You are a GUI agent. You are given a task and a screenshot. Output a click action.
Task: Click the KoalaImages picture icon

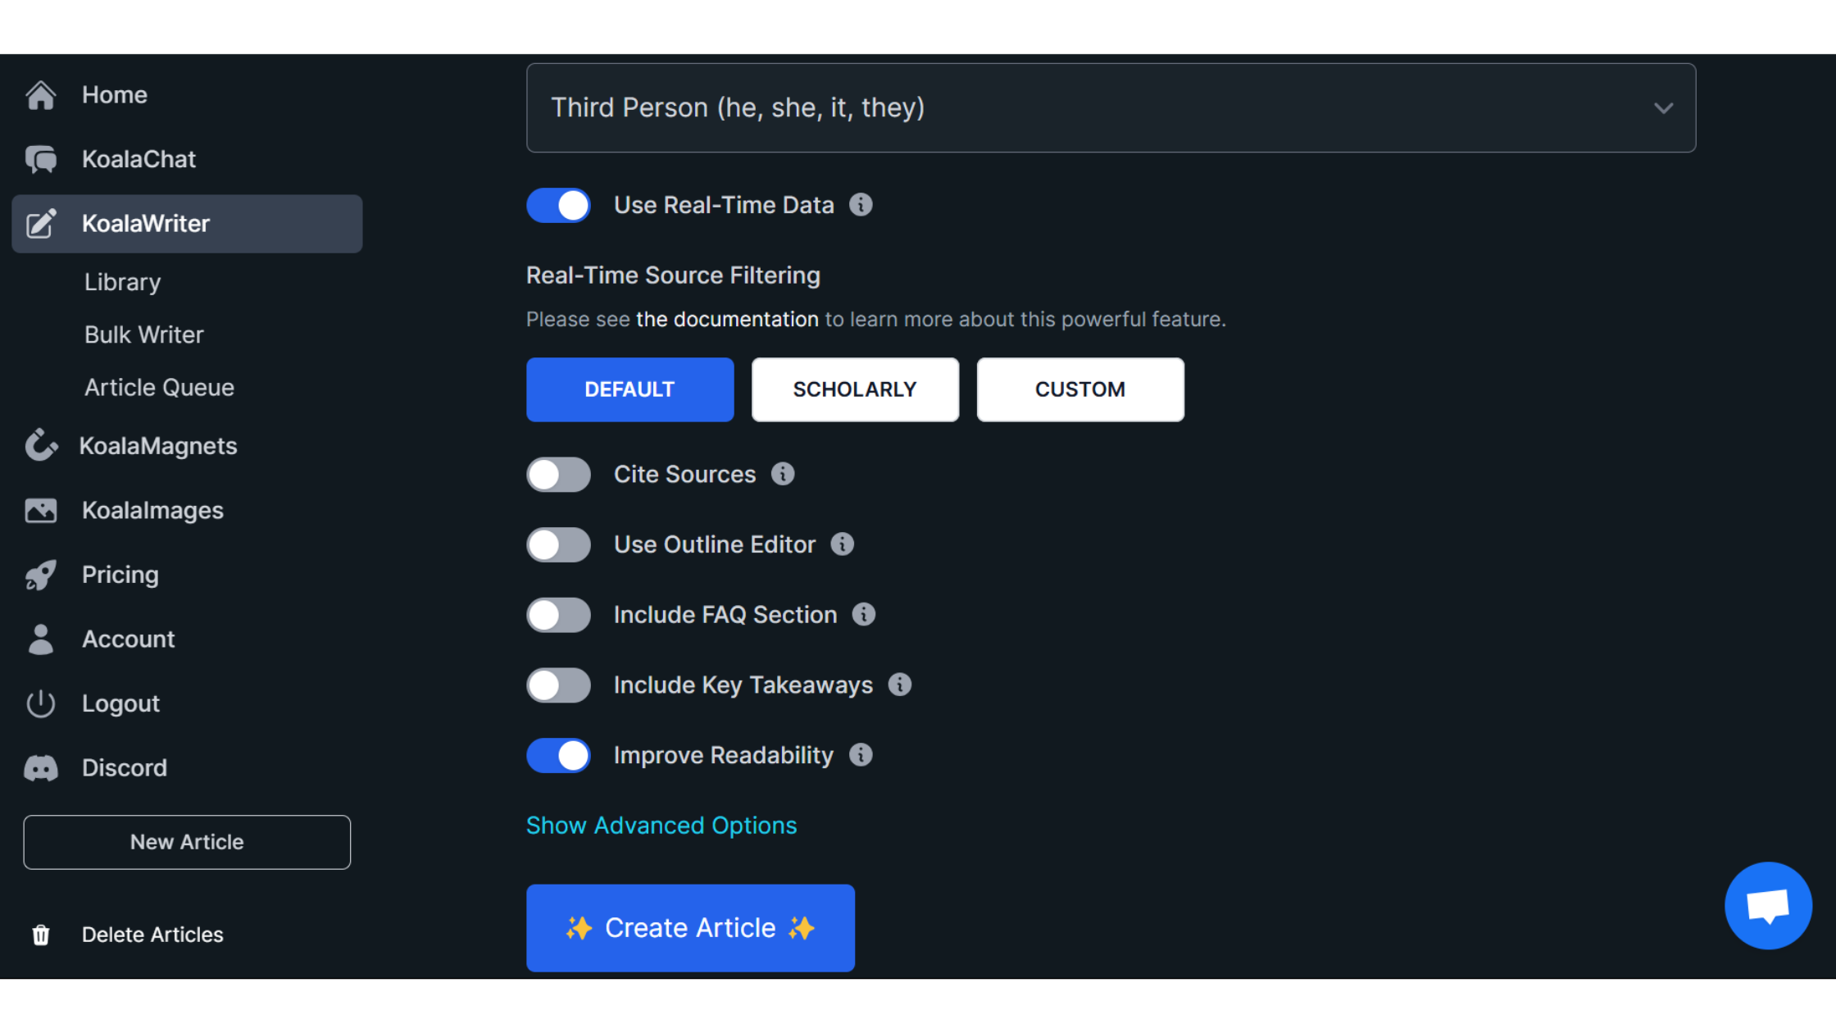(40, 510)
